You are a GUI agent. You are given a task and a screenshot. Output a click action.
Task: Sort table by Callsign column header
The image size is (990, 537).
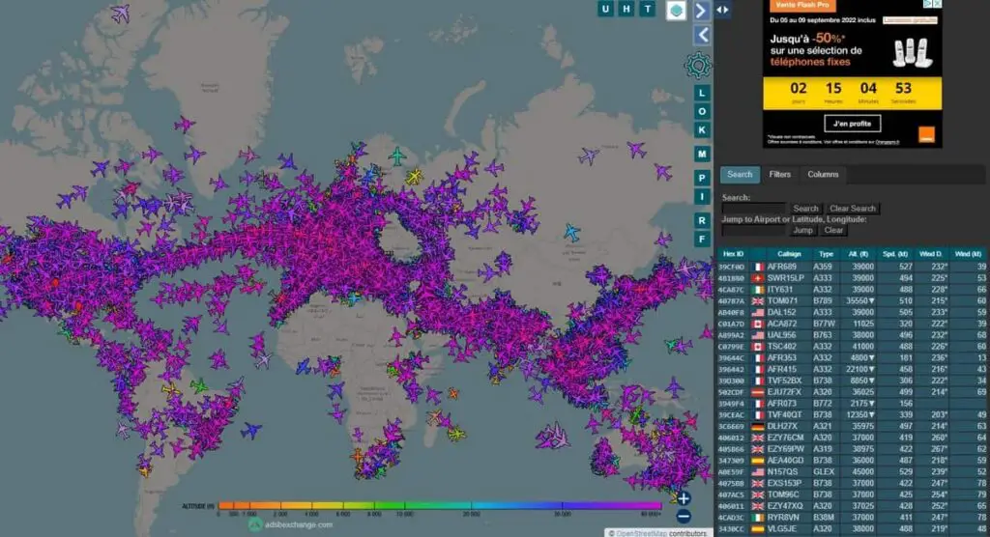pos(789,254)
